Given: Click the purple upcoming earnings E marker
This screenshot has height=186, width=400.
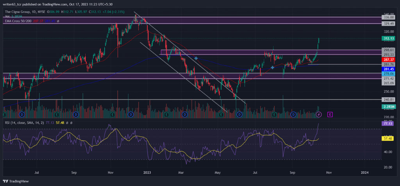Looking at the screenshot, I should (330, 115).
